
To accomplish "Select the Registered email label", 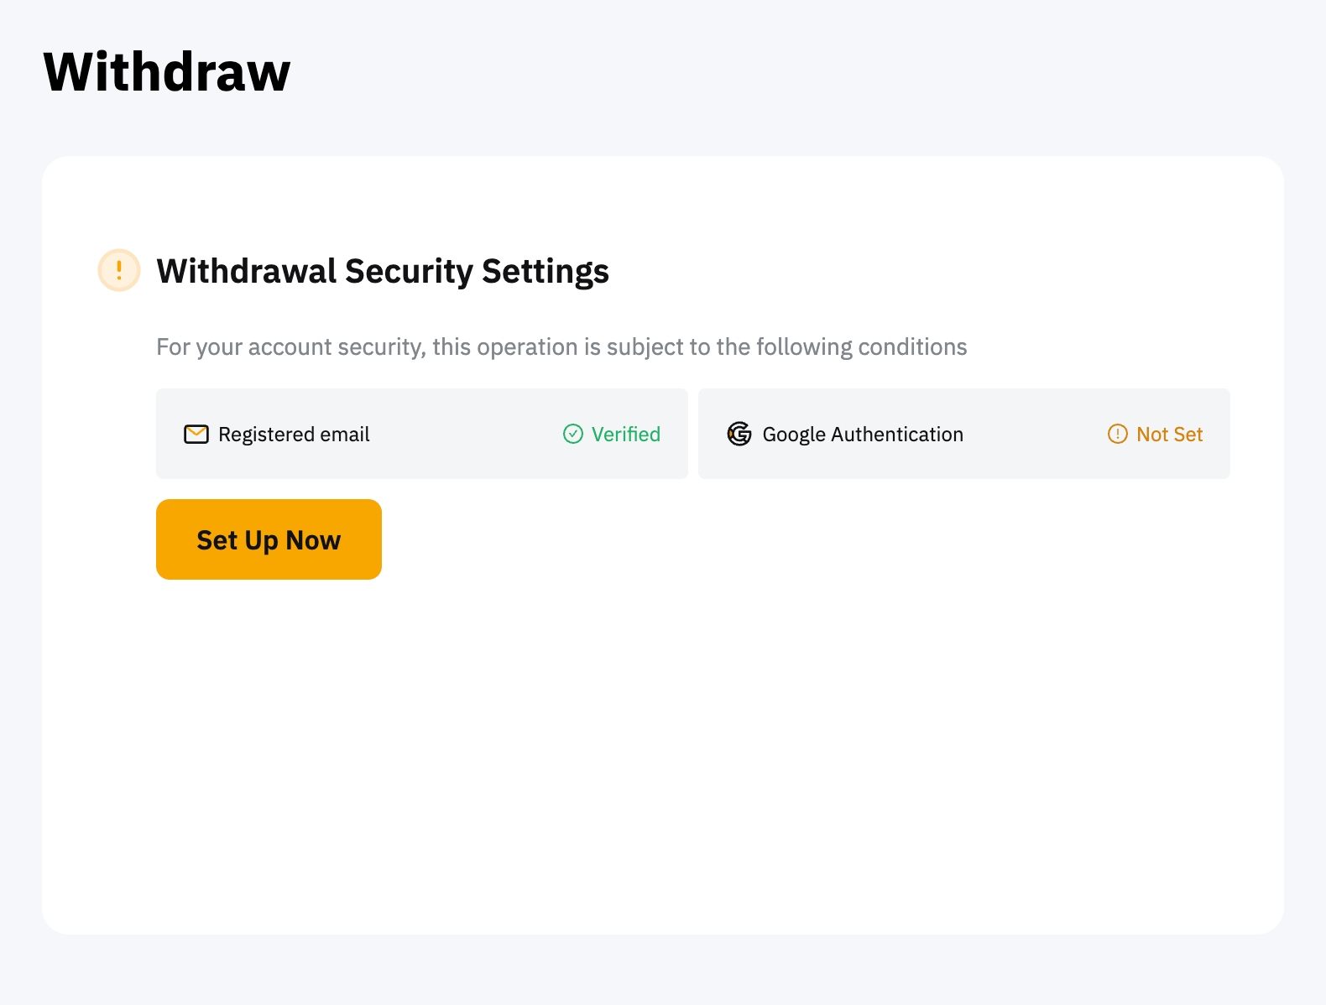I will [x=294, y=434].
